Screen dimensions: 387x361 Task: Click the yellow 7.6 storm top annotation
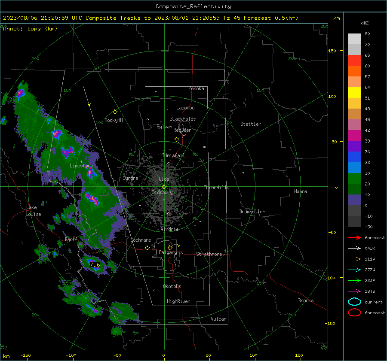(95, 265)
